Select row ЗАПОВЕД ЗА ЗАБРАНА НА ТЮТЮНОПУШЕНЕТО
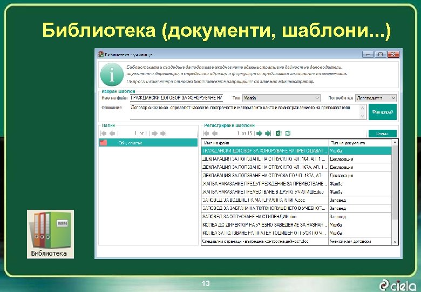 point(296,208)
